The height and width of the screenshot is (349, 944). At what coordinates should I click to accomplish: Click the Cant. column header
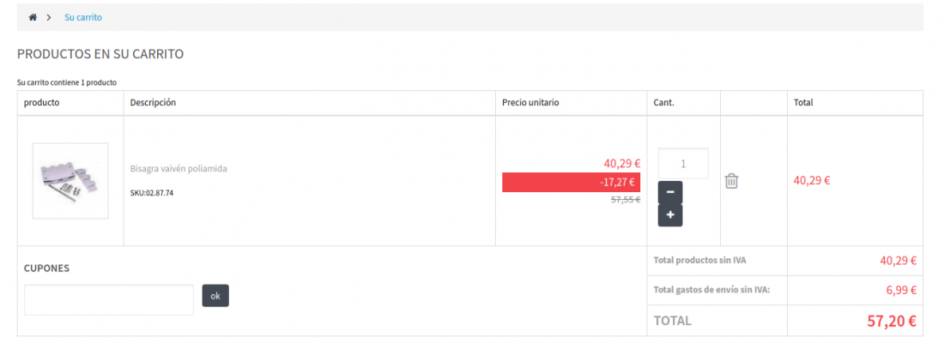(x=663, y=102)
